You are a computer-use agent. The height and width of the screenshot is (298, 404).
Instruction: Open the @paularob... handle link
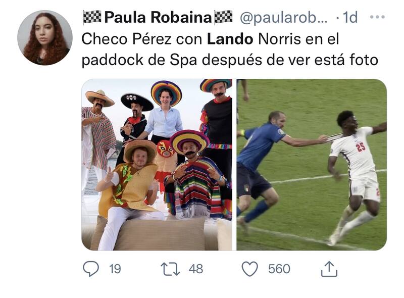click(x=284, y=18)
